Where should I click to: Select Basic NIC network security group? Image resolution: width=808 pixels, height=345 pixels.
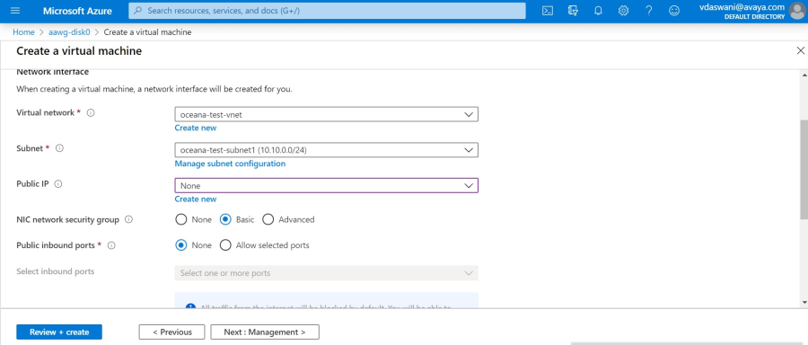tap(225, 220)
